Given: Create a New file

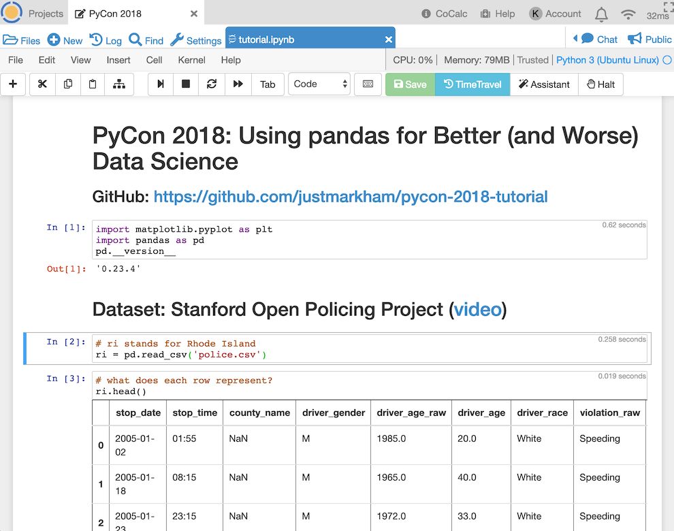Looking at the screenshot, I should (65, 40).
